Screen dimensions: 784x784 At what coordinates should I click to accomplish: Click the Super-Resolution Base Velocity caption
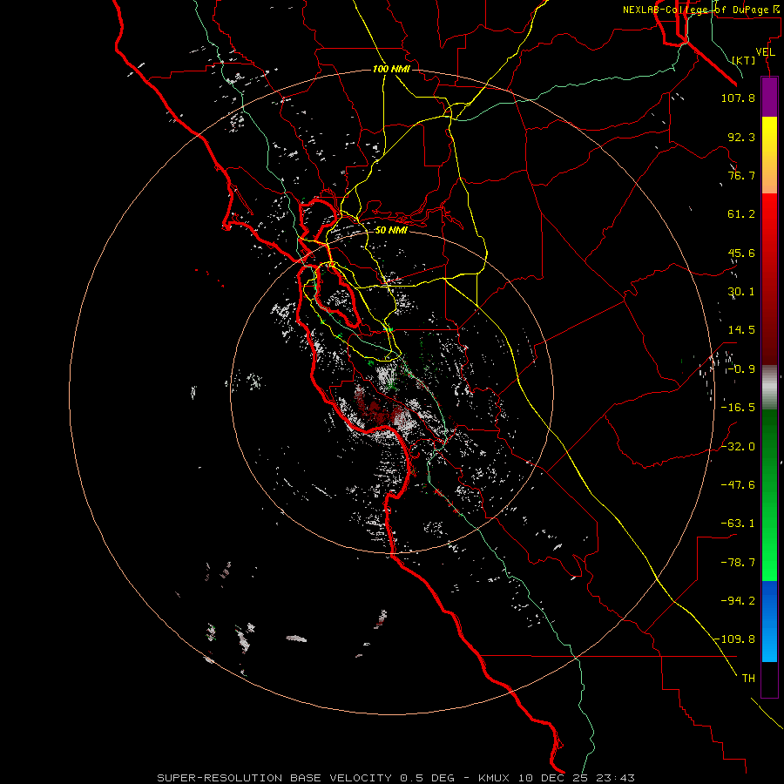[x=396, y=778]
